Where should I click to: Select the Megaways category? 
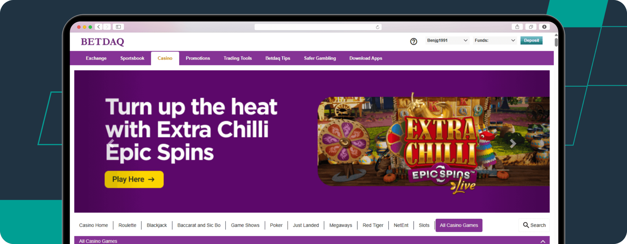point(341,225)
